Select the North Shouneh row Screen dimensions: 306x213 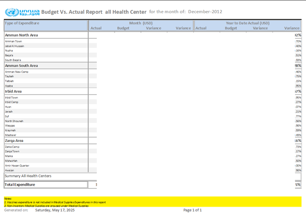tap(14, 121)
